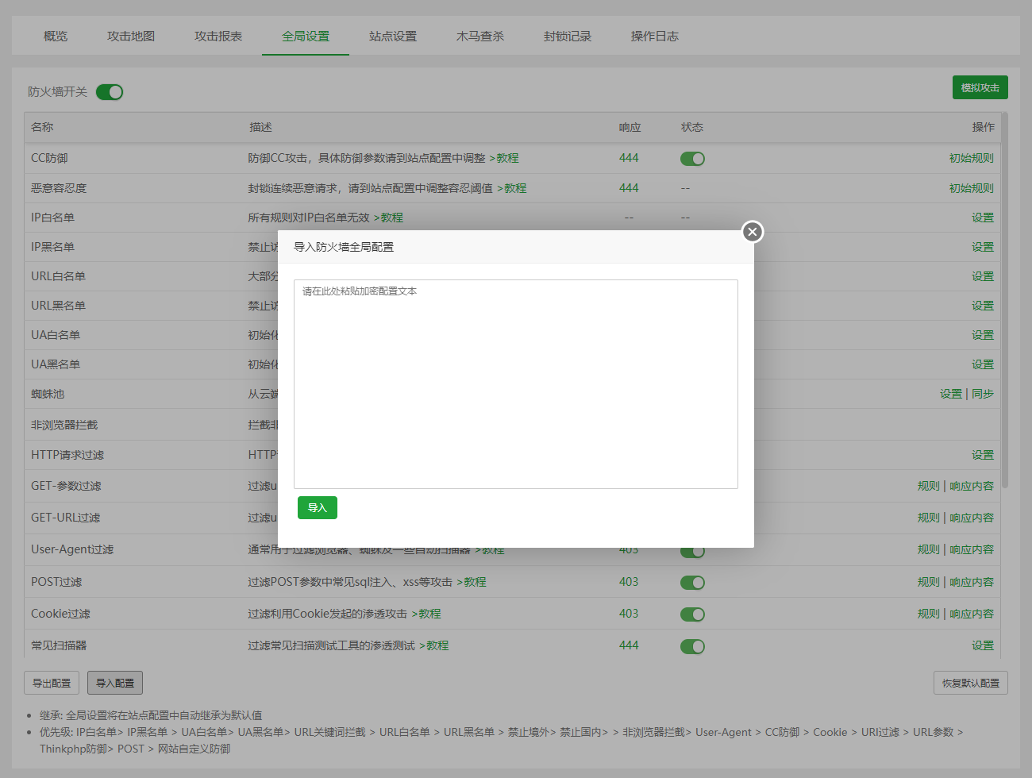
Task: Go to the 站点设置 tab
Action: [393, 37]
